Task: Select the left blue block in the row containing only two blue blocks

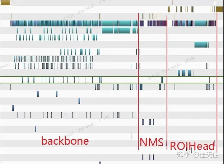Action: [38, 94]
